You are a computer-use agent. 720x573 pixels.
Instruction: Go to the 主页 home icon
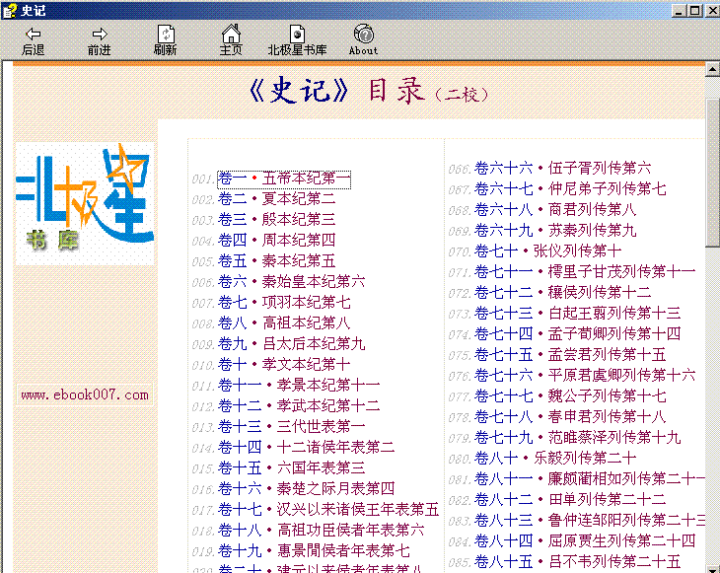coord(231,34)
